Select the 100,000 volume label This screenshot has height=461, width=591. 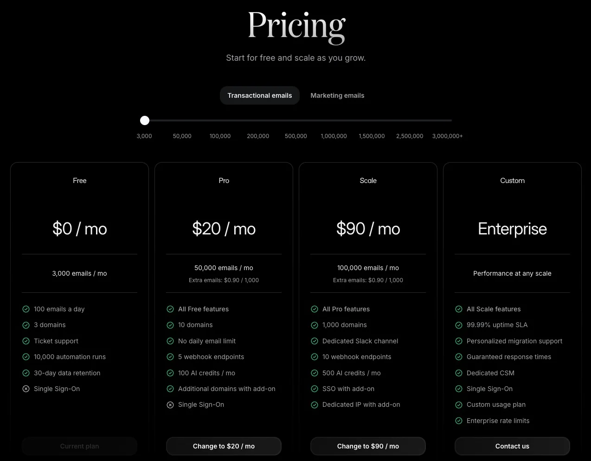point(220,136)
